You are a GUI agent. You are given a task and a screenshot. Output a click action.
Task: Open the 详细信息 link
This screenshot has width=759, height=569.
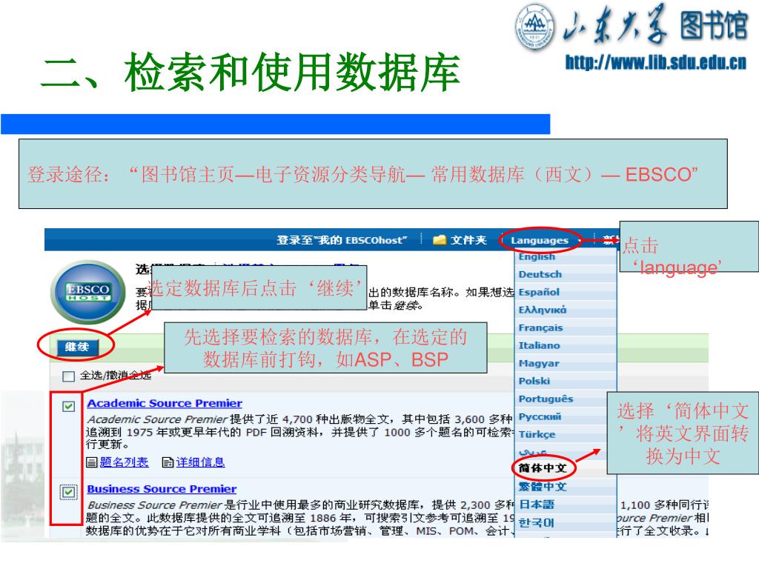[x=200, y=462]
